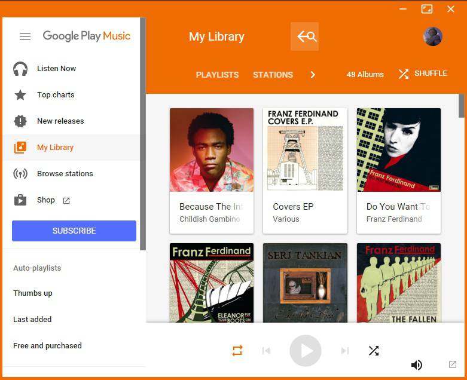The height and width of the screenshot is (380, 467).
Task: Switch to the Playlists tab
Action: (x=217, y=75)
